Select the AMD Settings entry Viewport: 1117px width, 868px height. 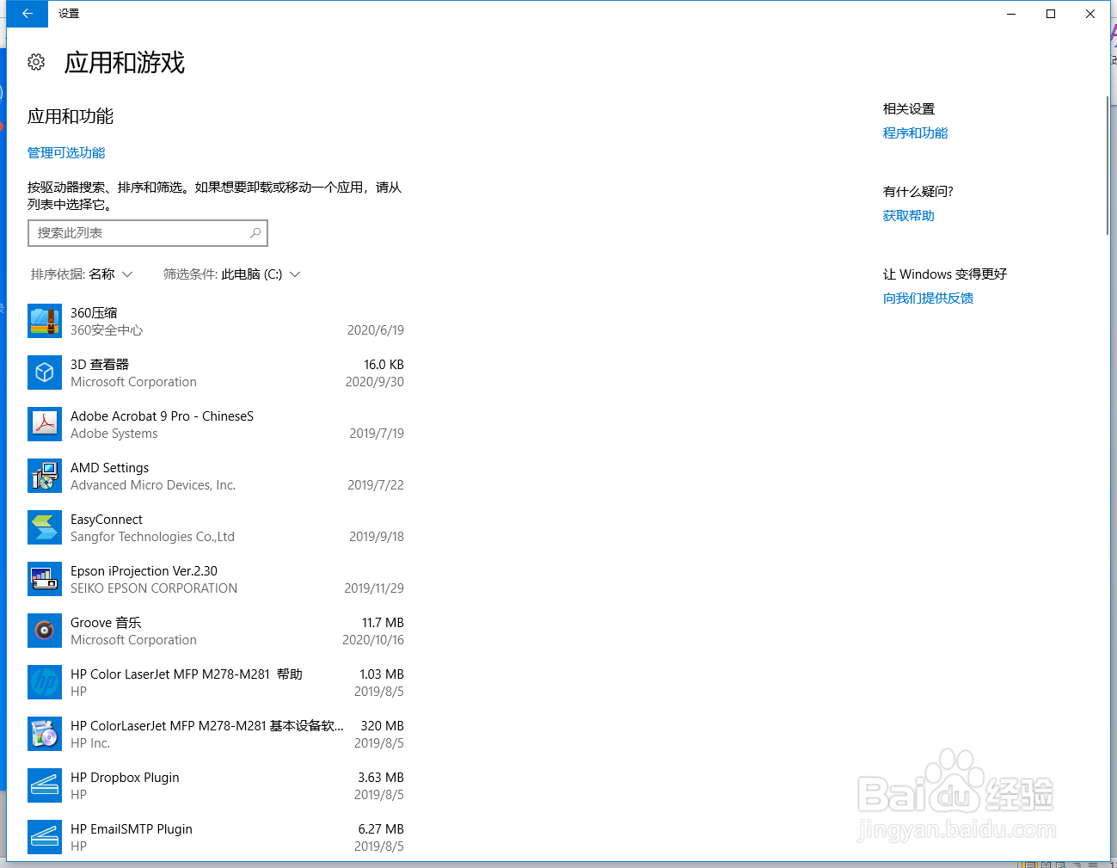216,476
